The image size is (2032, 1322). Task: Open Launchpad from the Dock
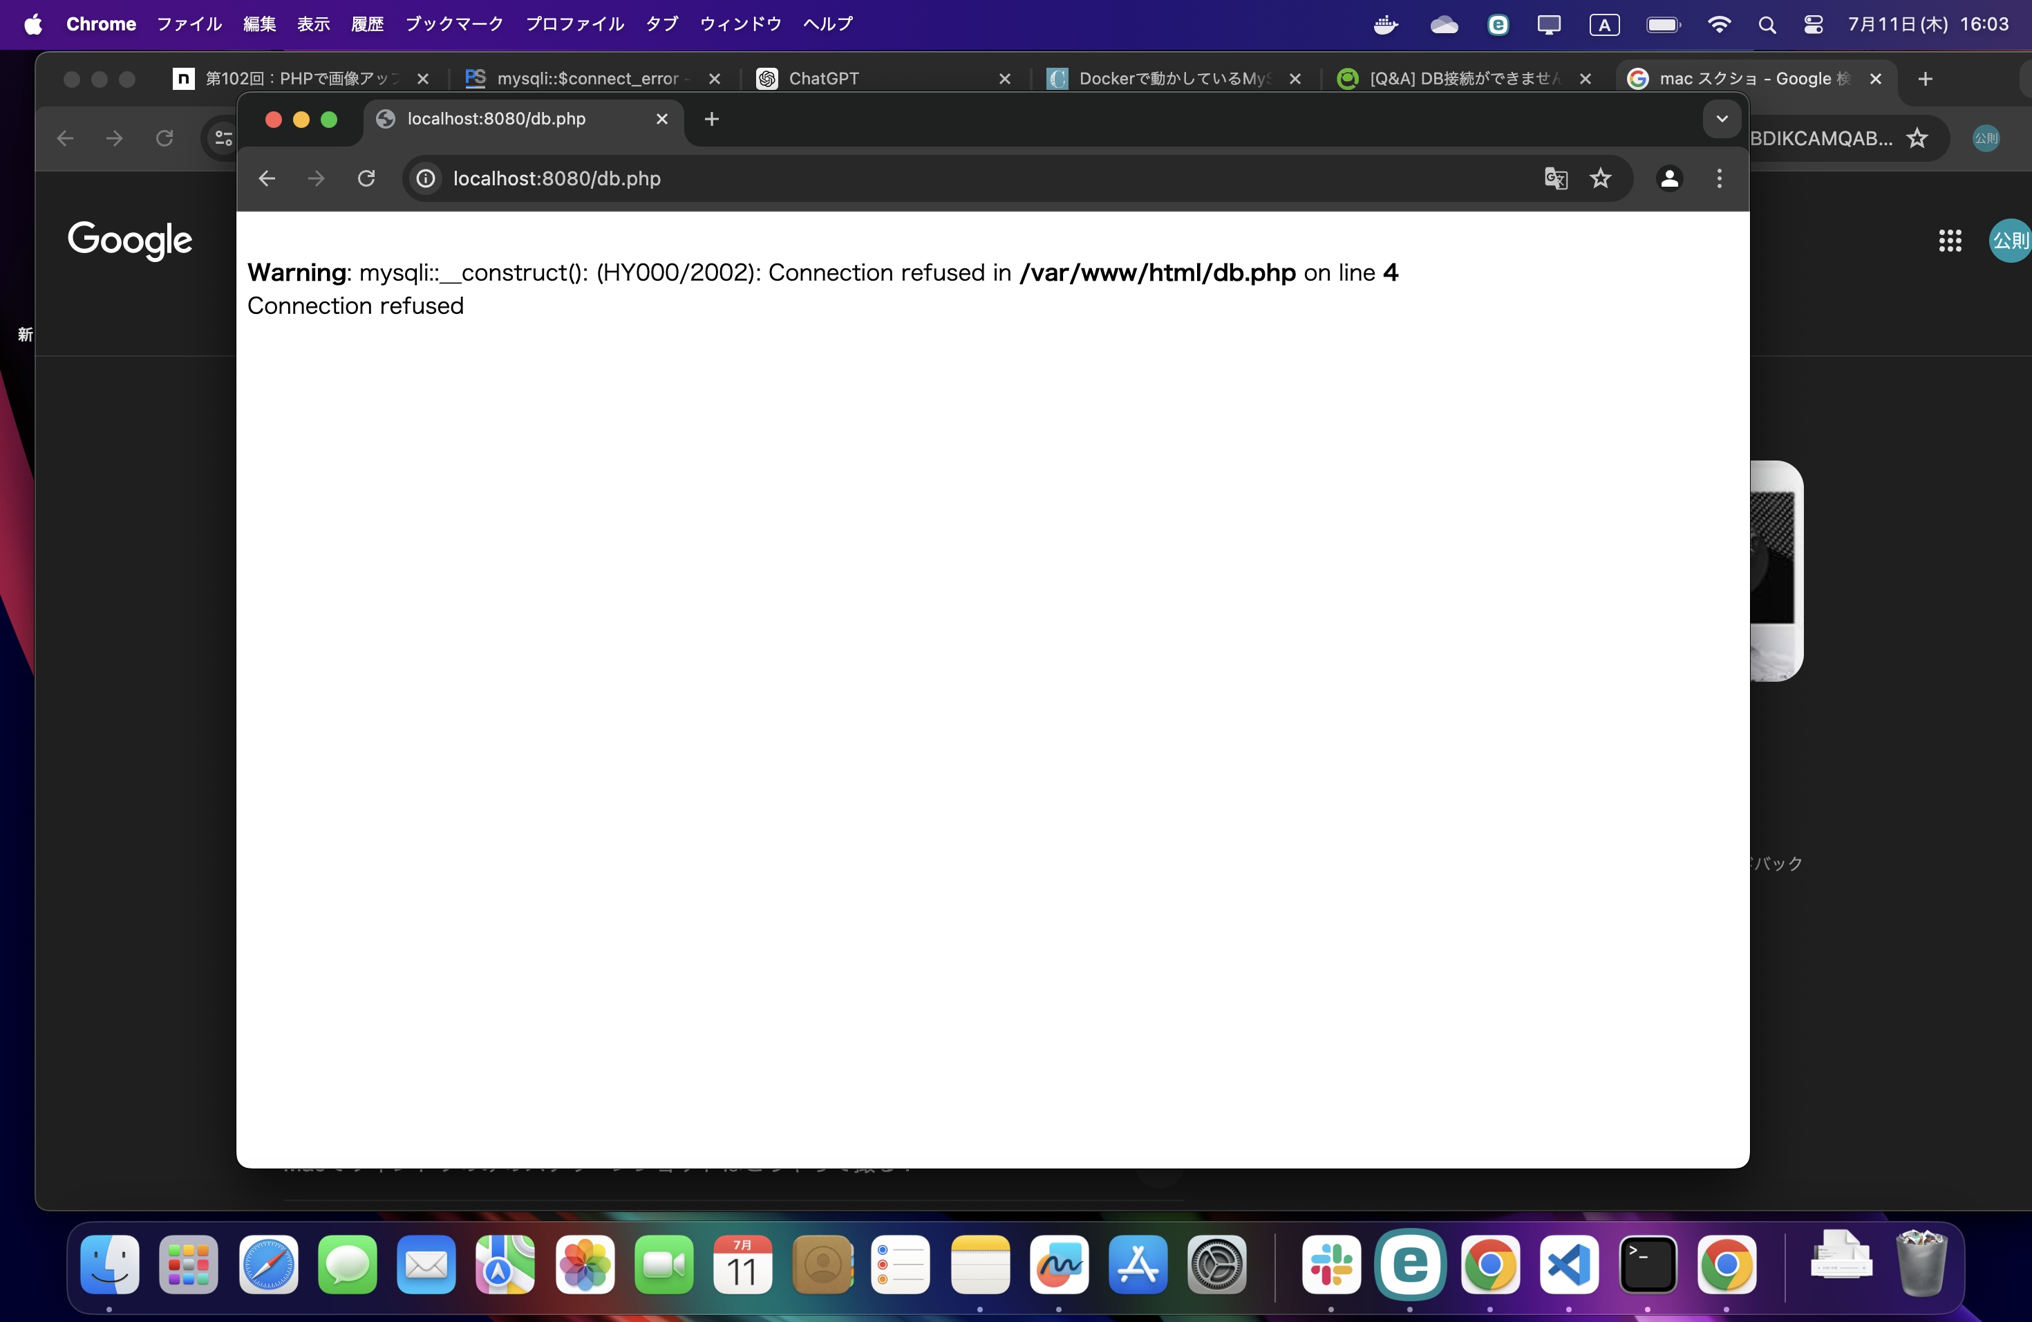[x=189, y=1264]
